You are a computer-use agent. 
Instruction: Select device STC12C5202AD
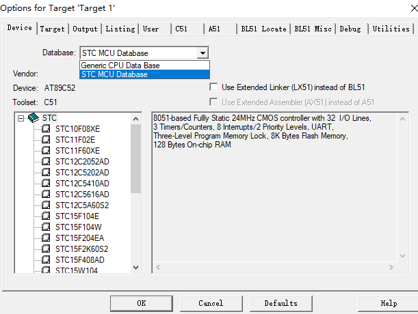pyautogui.click(x=82, y=173)
